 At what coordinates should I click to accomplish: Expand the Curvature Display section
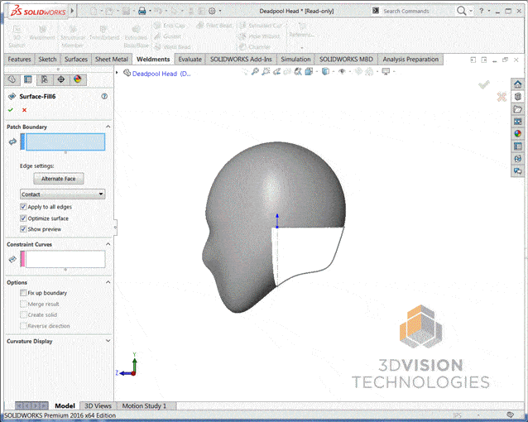coord(108,341)
